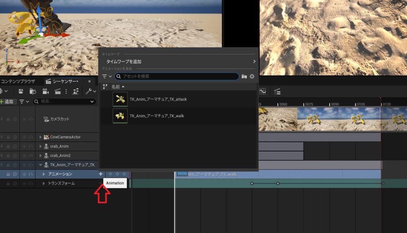The width and height of the screenshot is (407, 233).
Task: Click the plus button on the アニメーション track
Action: pyautogui.click(x=101, y=174)
